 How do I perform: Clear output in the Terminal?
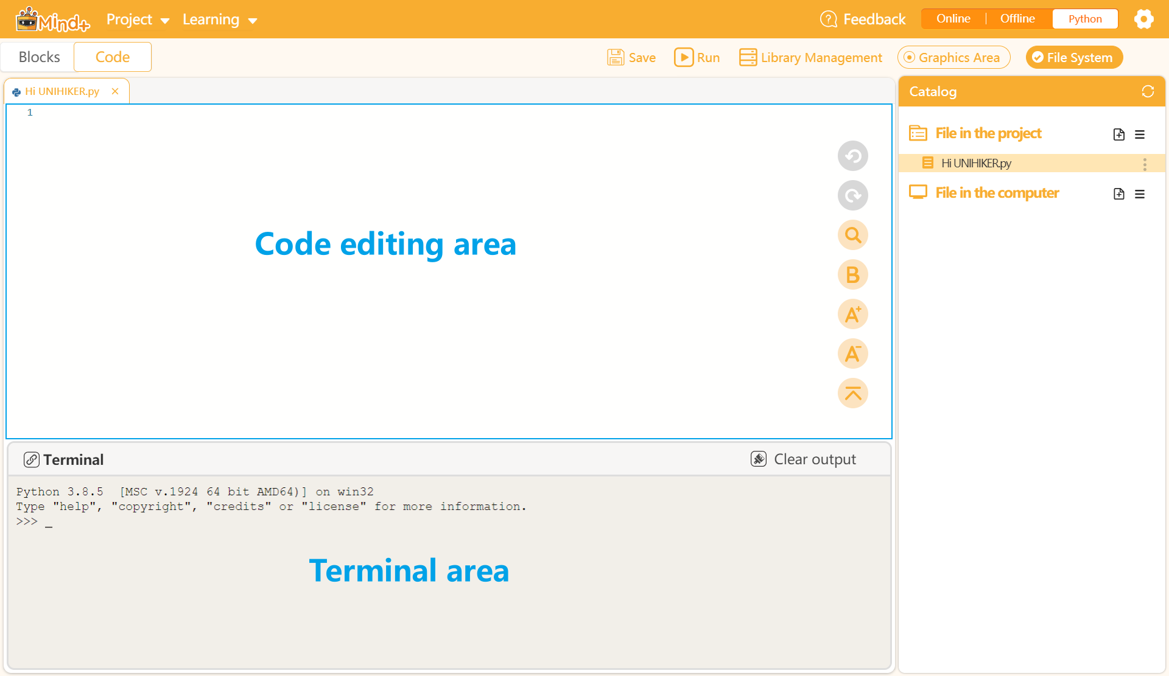pos(803,459)
